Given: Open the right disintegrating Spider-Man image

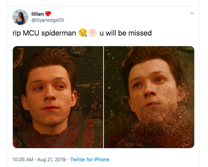Looking at the screenshot, I should (x=149, y=97).
